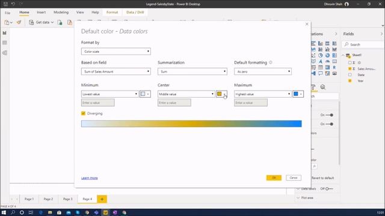The width and height of the screenshot is (385, 216).
Task: Open the Learn more link
Action: click(90, 178)
